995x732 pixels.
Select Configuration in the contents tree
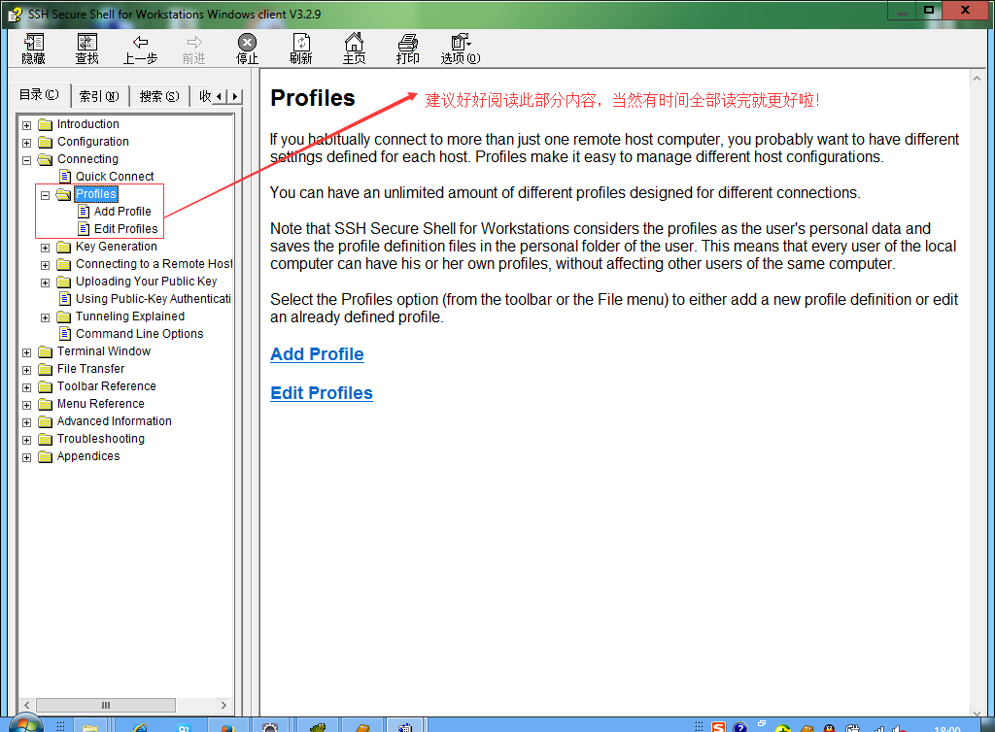click(x=92, y=142)
